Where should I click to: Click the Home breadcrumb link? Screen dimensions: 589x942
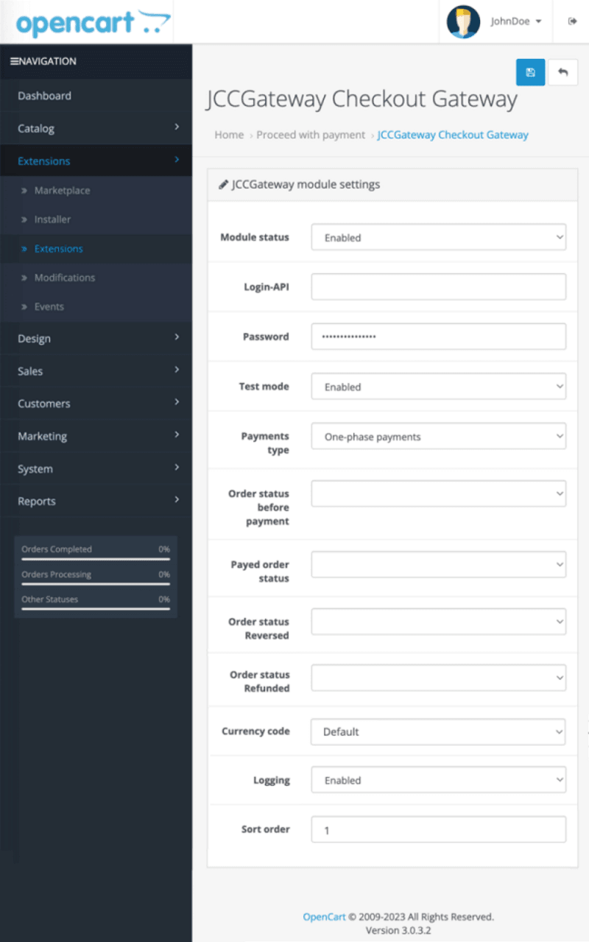(229, 135)
